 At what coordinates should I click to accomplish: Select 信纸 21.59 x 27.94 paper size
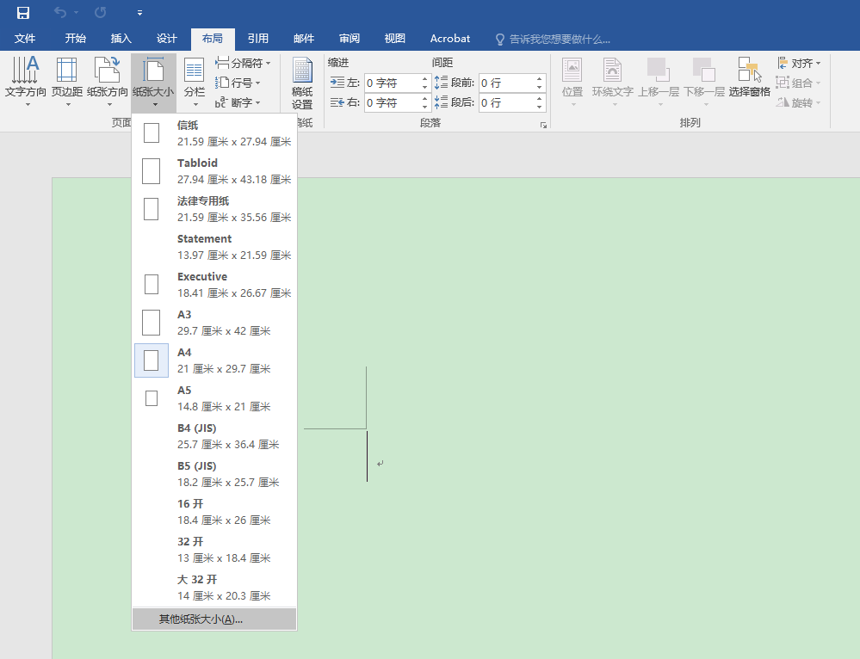pyautogui.click(x=214, y=133)
